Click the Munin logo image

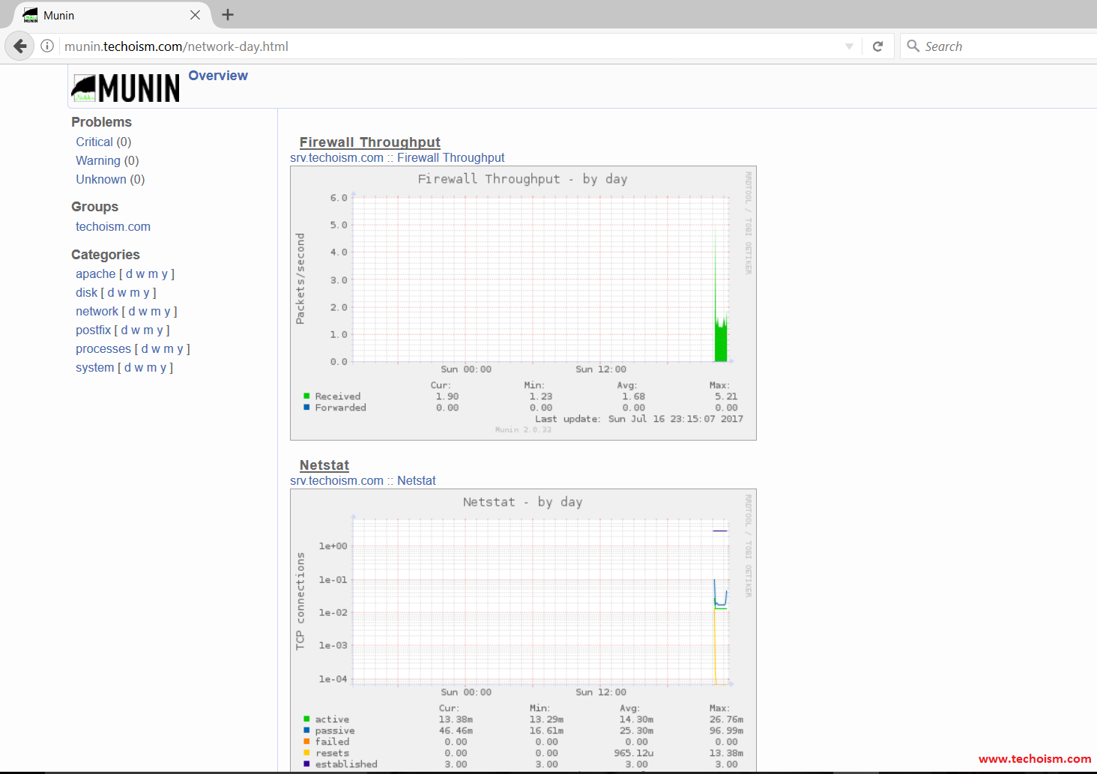[x=125, y=88]
